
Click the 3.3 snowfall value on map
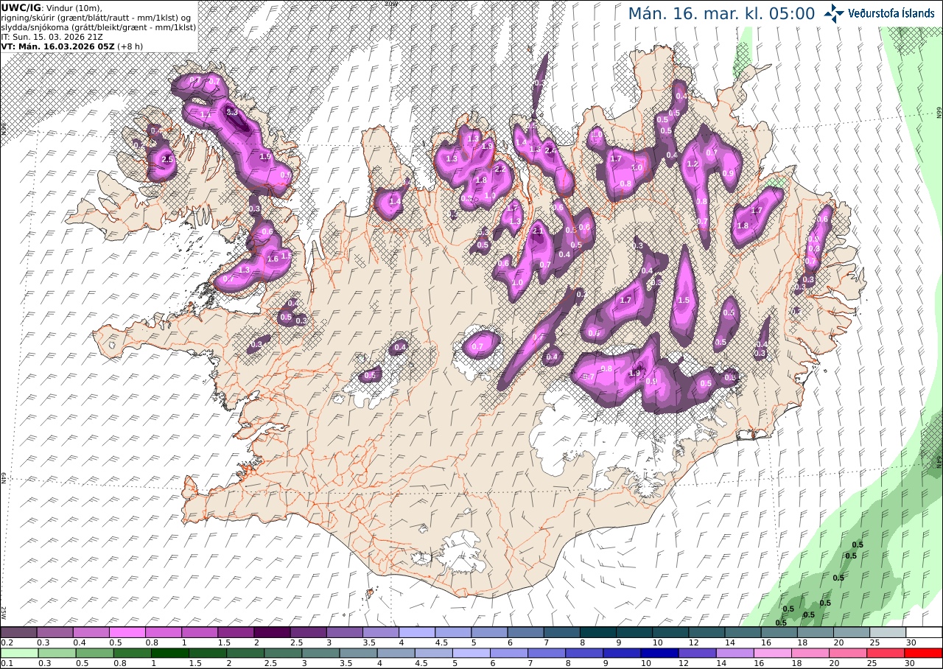click(x=231, y=112)
